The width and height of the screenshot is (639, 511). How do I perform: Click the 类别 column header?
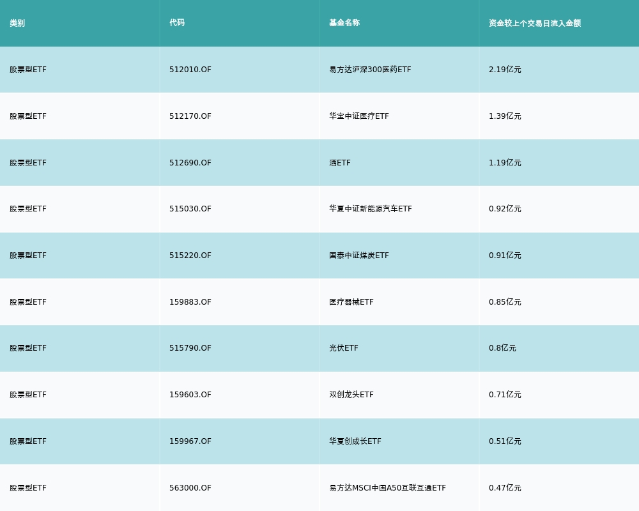click(x=17, y=23)
